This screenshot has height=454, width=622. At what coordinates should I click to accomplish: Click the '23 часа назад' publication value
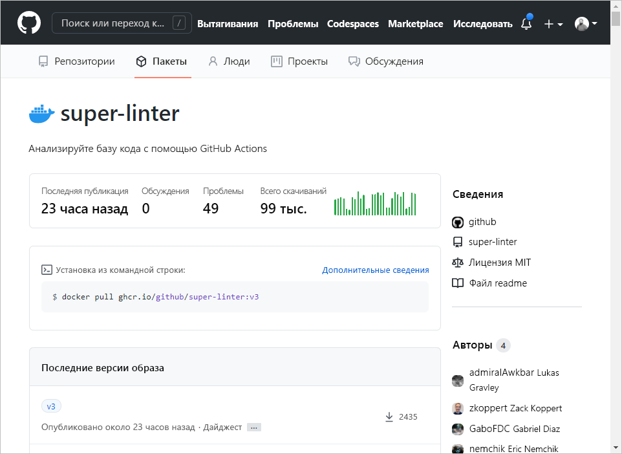point(85,208)
